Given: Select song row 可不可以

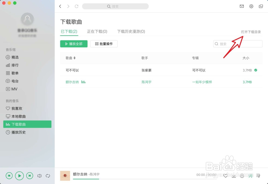Looking at the screenshot, I should pyautogui.click(x=161, y=70).
